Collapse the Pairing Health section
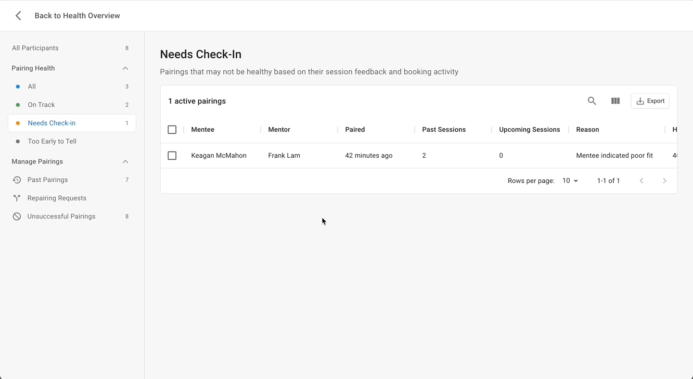This screenshot has width=693, height=379. (x=125, y=68)
